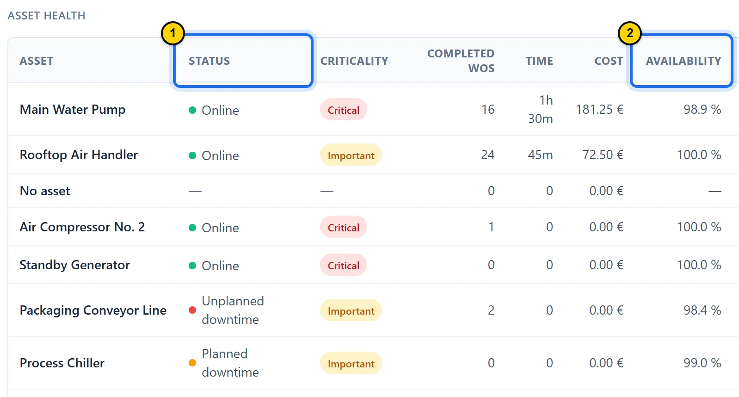Open the Packaging Conveyor Line asset
739x397 pixels.
coord(93,310)
